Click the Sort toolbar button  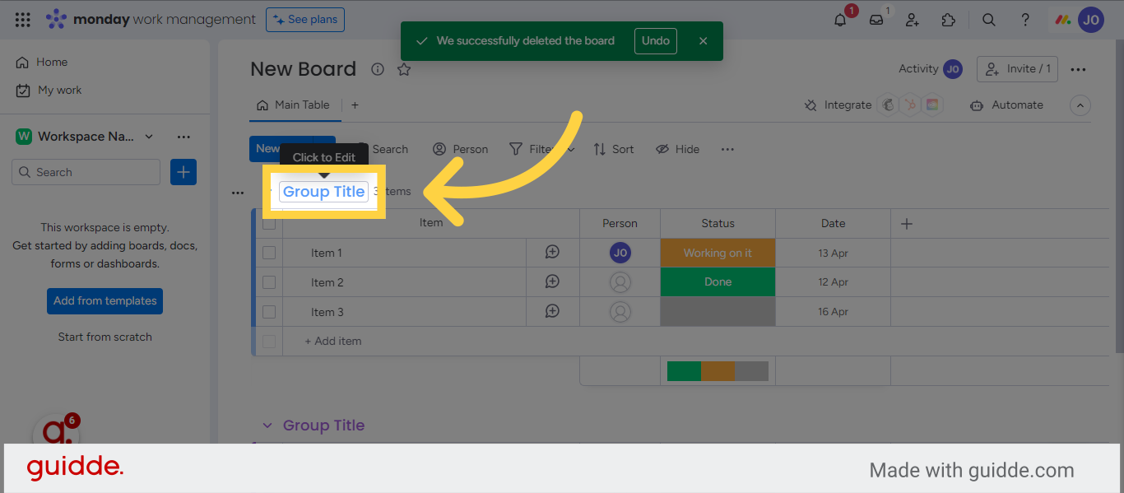point(614,149)
